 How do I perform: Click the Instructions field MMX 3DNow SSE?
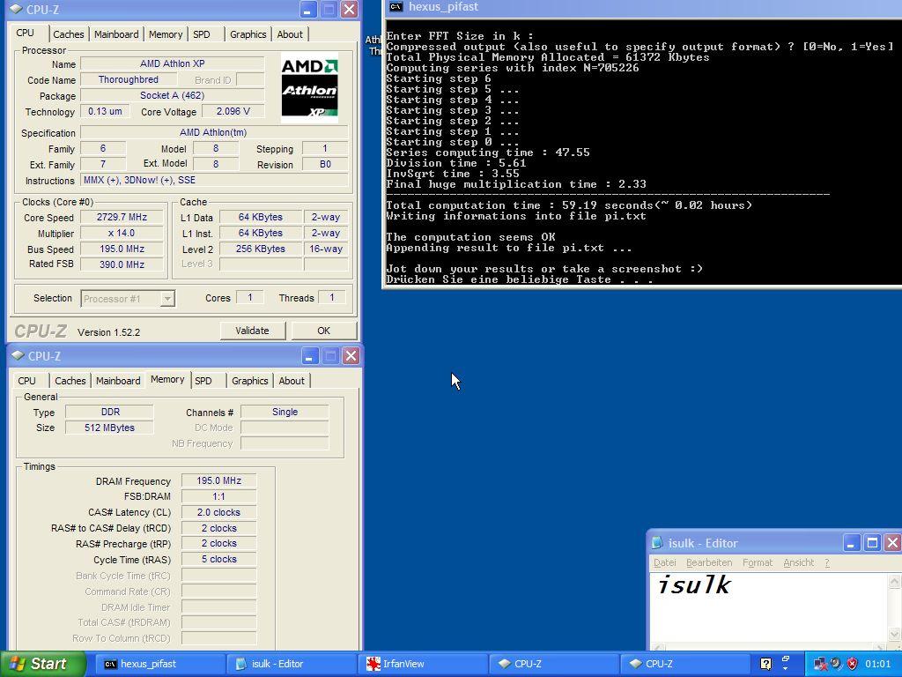point(214,180)
